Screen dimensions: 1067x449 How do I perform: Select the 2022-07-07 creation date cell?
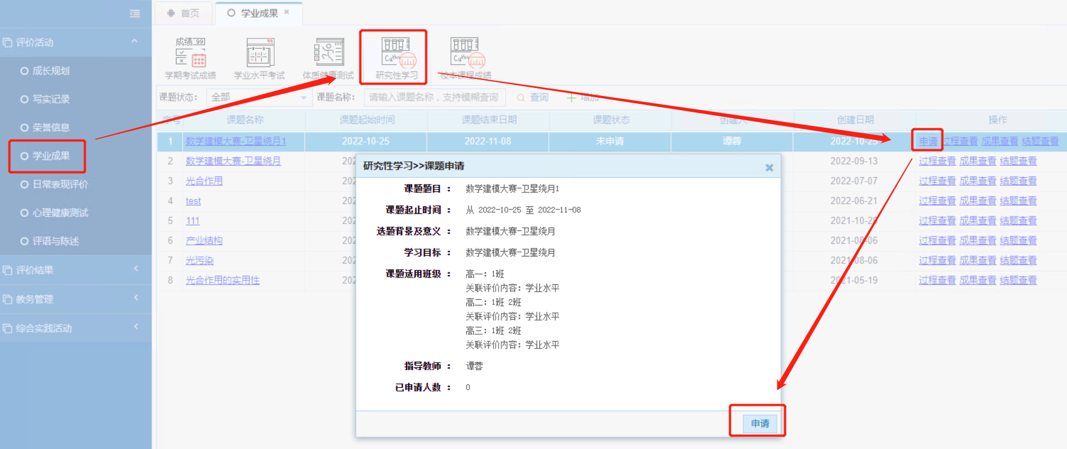tap(853, 181)
